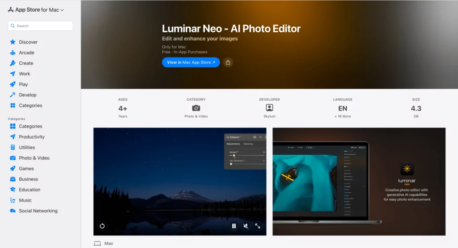Click View in Mac App Store button
This screenshot has height=248, width=458.
pyautogui.click(x=191, y=62)
